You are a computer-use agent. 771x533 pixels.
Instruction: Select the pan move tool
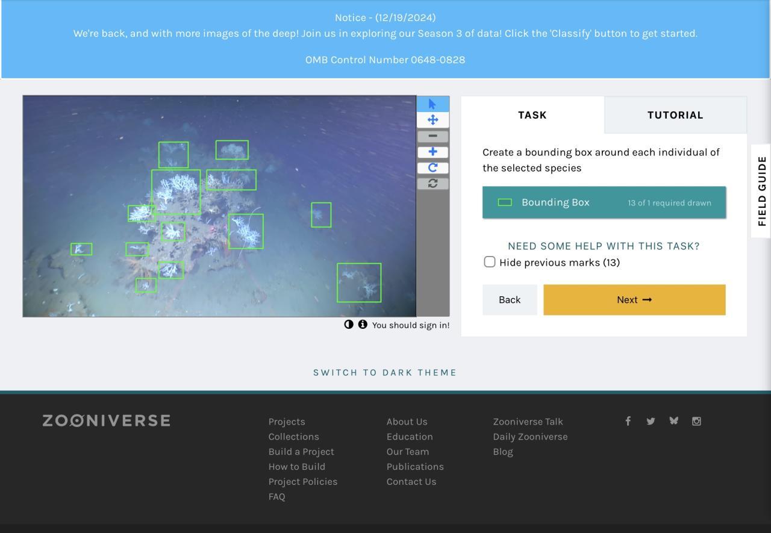[432, 120]
